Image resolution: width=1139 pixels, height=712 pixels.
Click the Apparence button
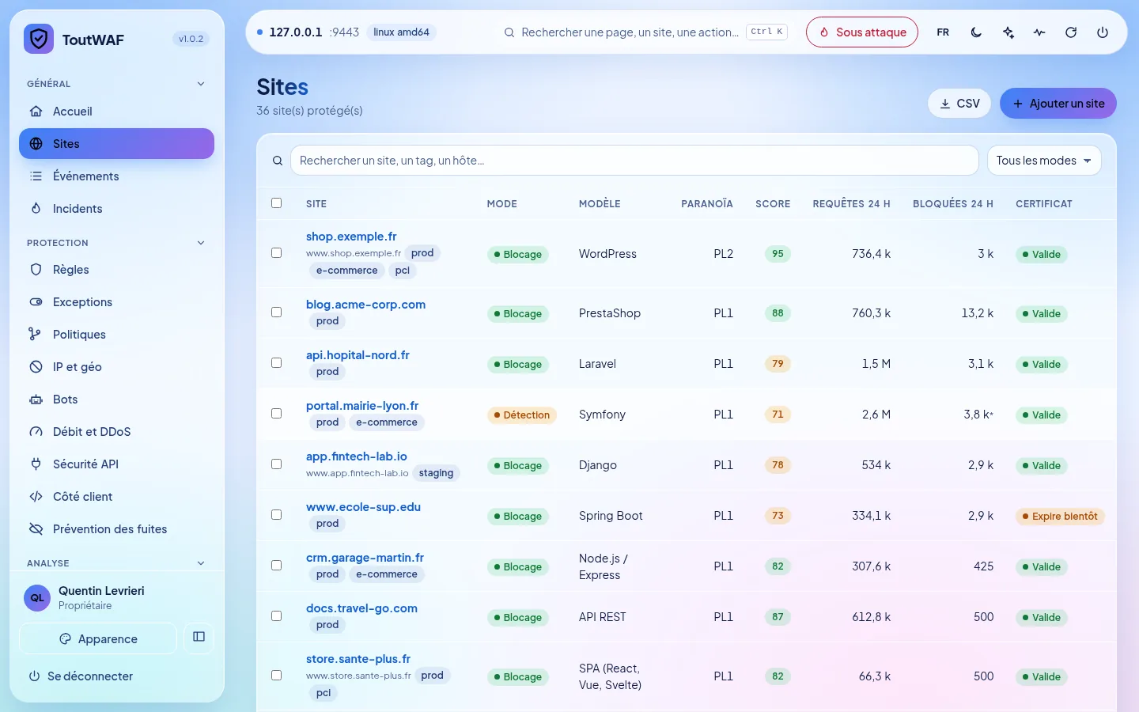click(x=98, y=639)
